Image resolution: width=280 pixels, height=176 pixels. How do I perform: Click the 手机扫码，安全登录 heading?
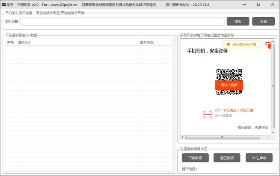coord(207,51)
